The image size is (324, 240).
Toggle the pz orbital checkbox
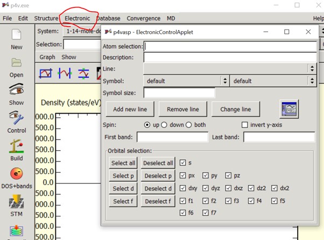[x=228, y=175]
